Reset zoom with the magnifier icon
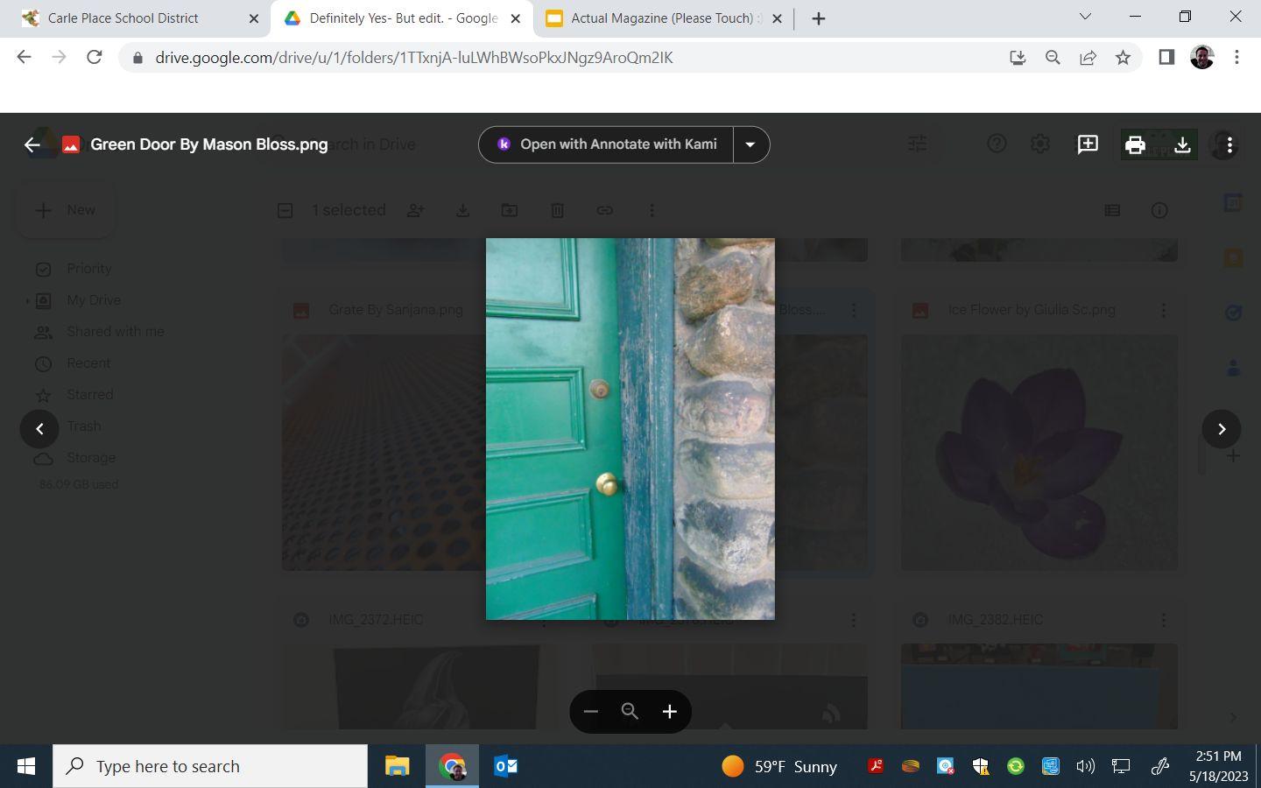The image size is (1261, 788). [x=630, y=711]
